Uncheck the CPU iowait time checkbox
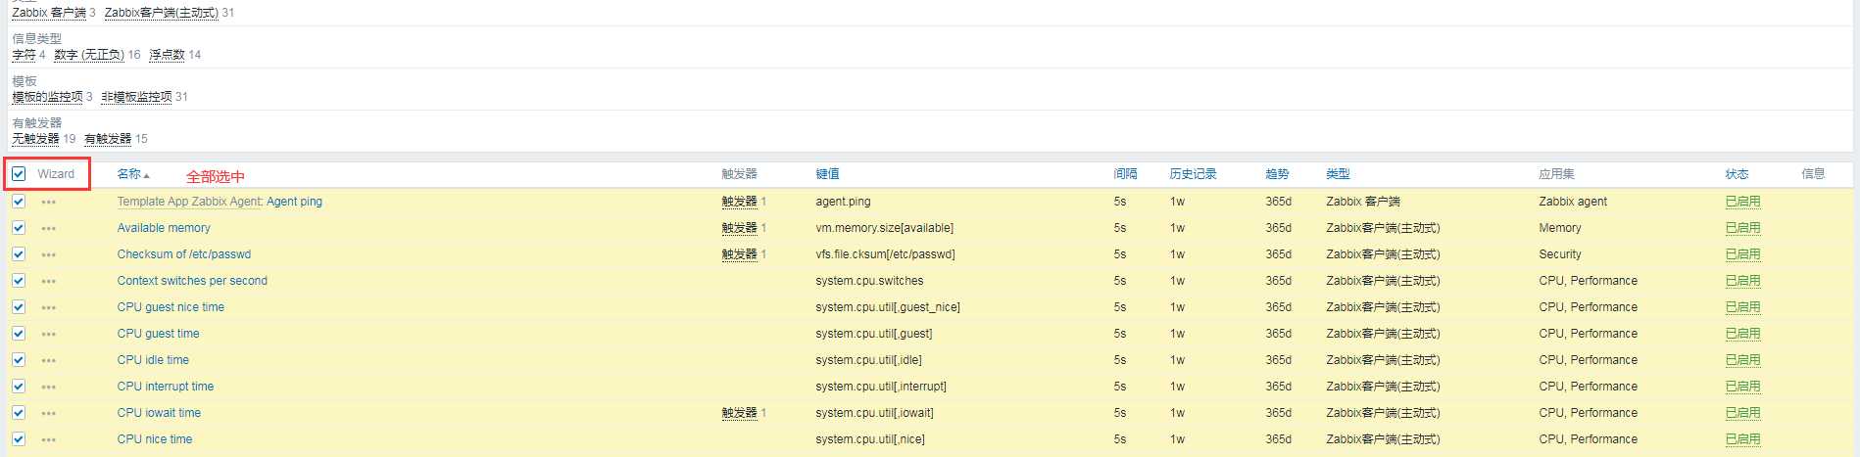Image resolution: width=1860 pixels, height=457 pixels. pos(19,413)
